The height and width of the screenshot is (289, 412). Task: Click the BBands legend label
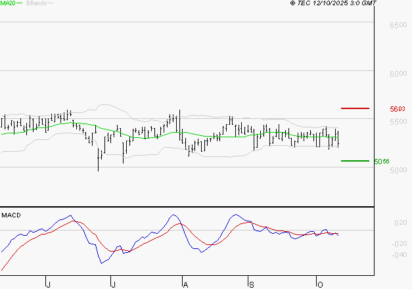pyautogui.click(x=35, y=3)
